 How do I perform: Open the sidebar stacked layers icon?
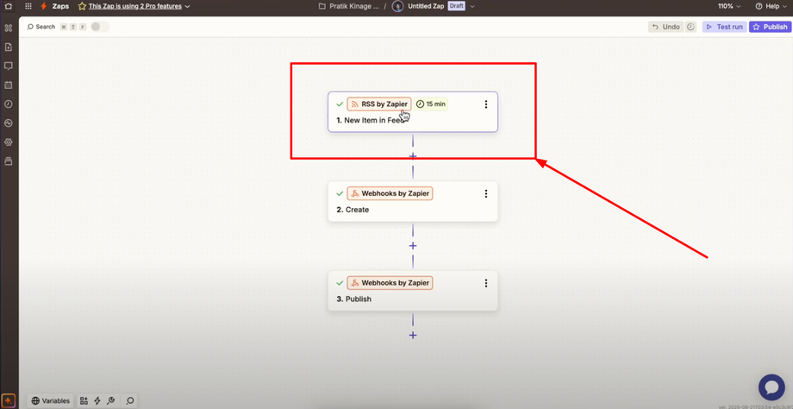tap(8, 161)
